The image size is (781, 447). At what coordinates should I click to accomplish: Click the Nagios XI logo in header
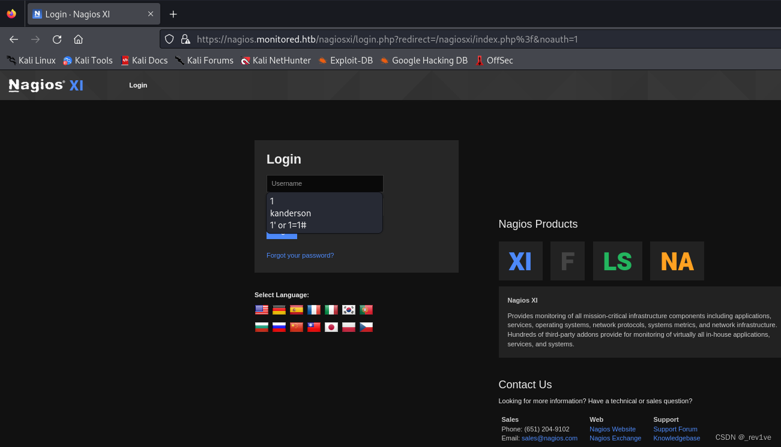[46, 85]
